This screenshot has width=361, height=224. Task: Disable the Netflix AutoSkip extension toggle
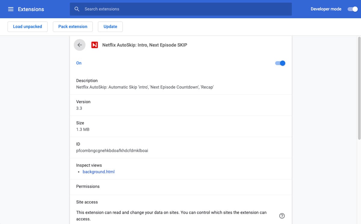click(x=280, y=63)
